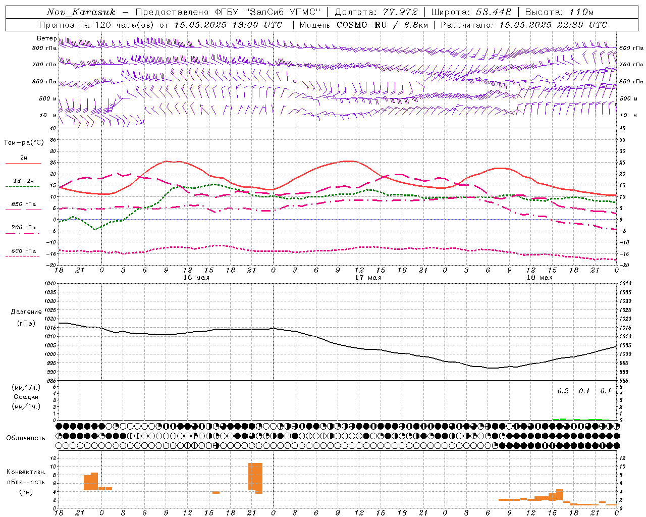Viewport: 646px width, 517px height.
Task: Click the "Конвективн." convective cloudiness label
Action: [x=26, y=472]
